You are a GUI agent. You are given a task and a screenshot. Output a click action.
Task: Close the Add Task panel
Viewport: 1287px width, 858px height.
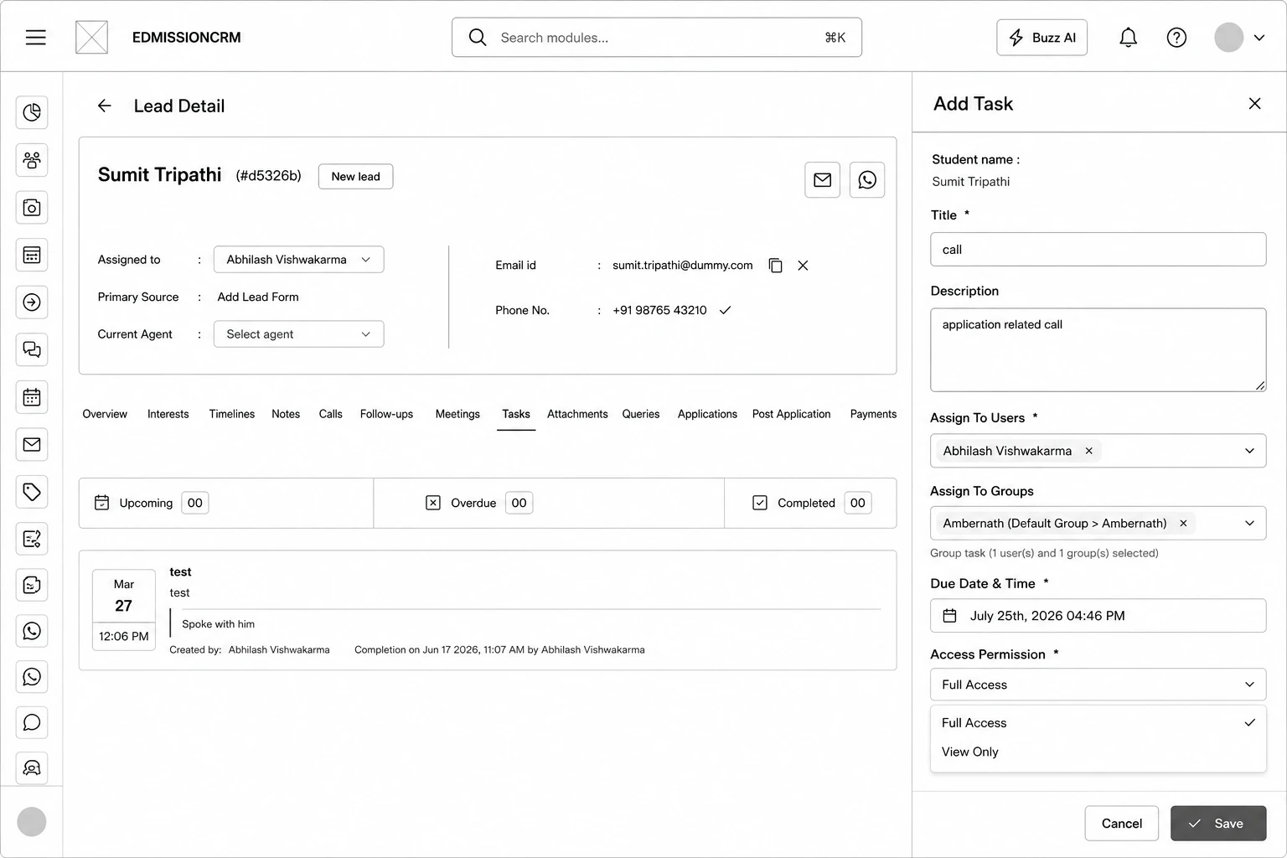pos(1254,103)
